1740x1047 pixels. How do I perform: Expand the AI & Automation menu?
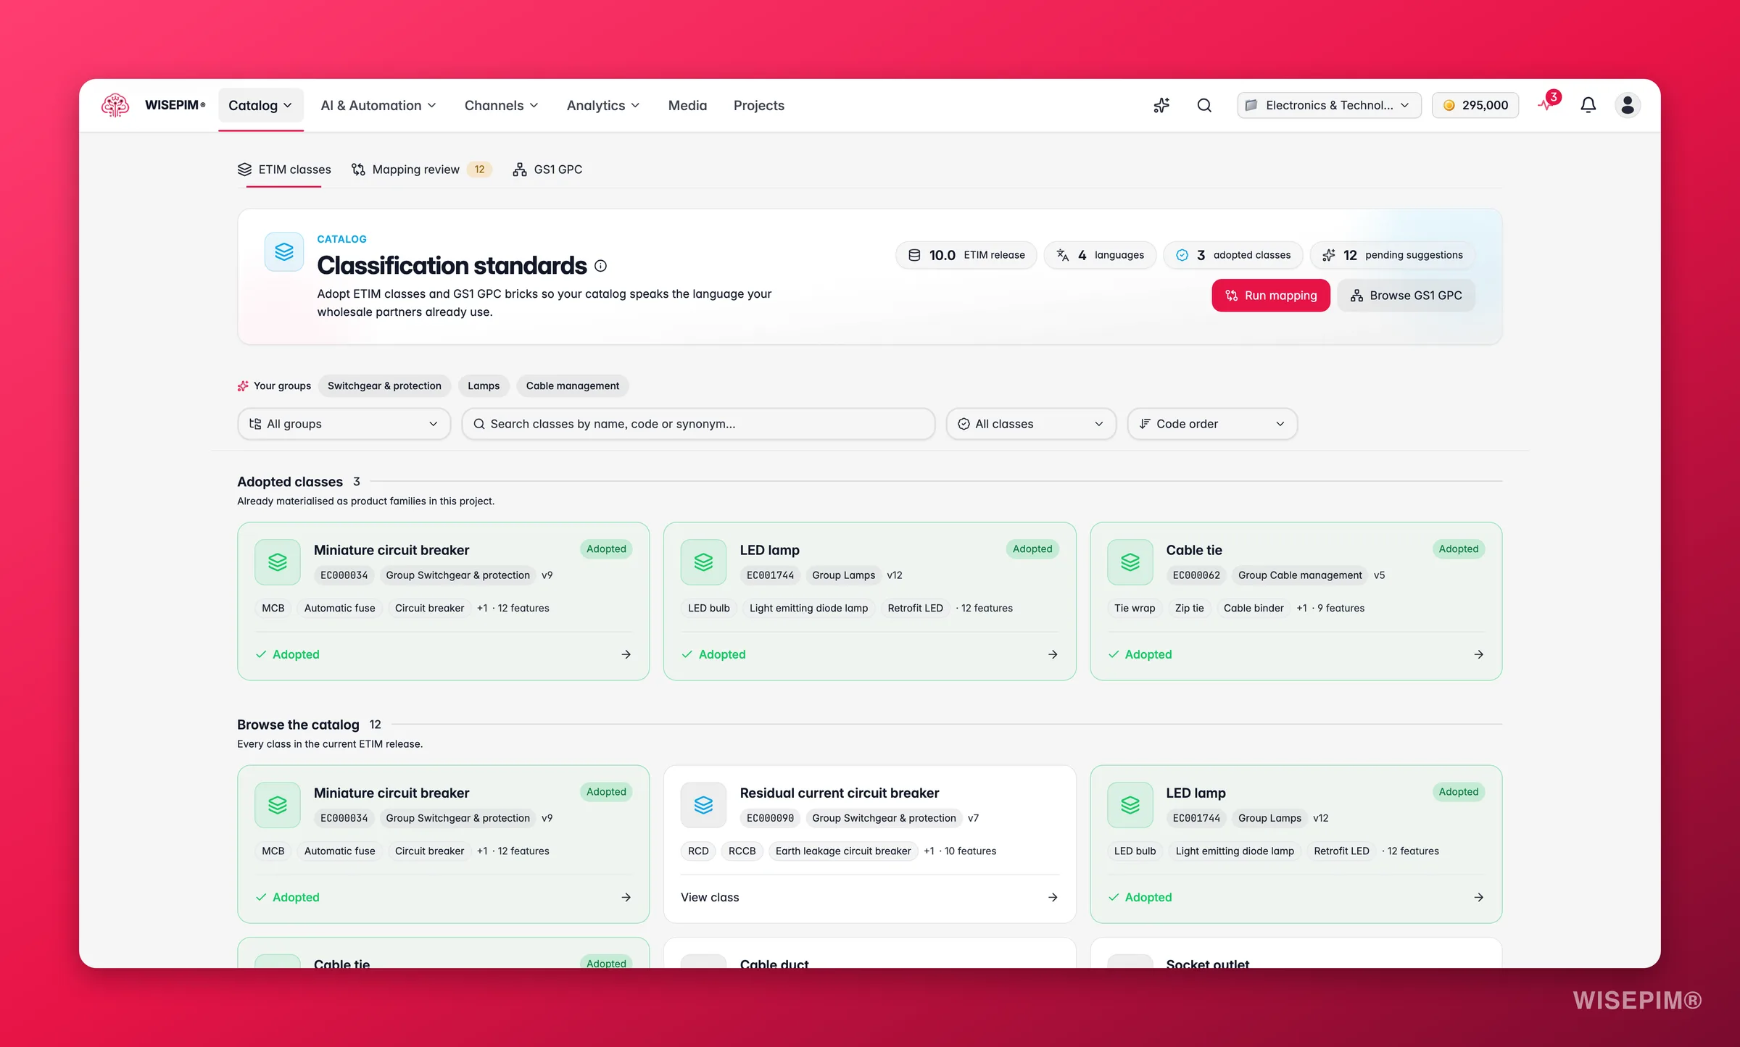click(378, 106)
